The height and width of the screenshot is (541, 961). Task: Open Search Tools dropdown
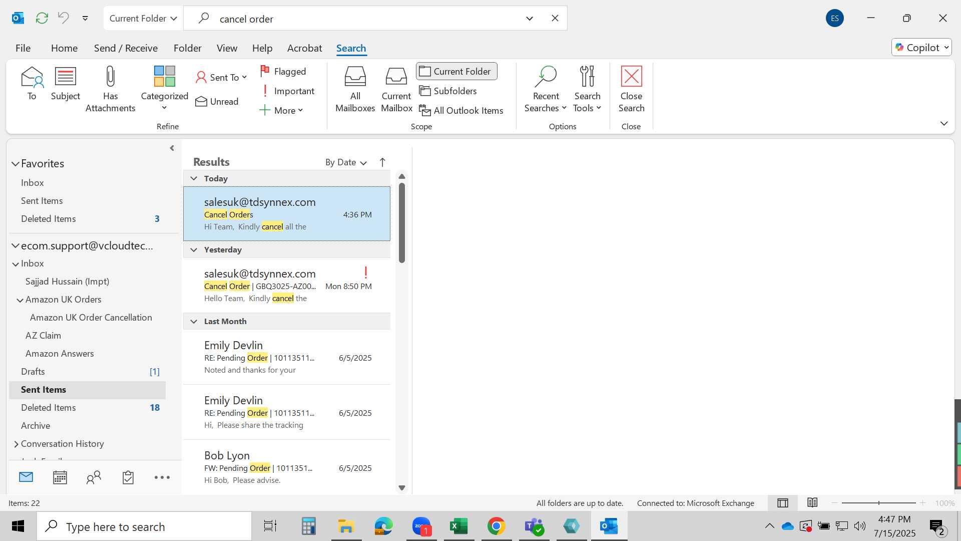tap(587, 89)
